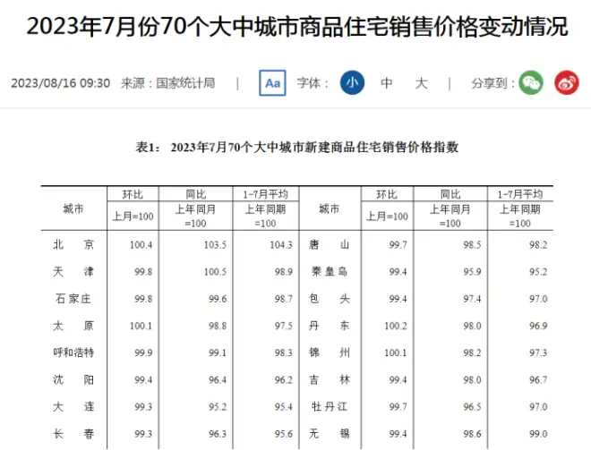Select the 秦皇岛 city cell
This screenshot has width=591, height=450.
329,272
